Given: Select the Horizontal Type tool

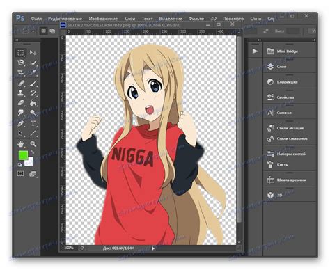Looking at the screenshot, I should pyautogui.click(x=33, y=123).
